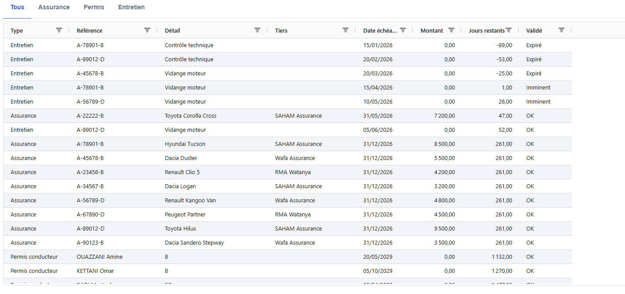The image size is (625, 294).
Task: Click the Expiré status for 15/01/2026
Action: pos(533,45)
